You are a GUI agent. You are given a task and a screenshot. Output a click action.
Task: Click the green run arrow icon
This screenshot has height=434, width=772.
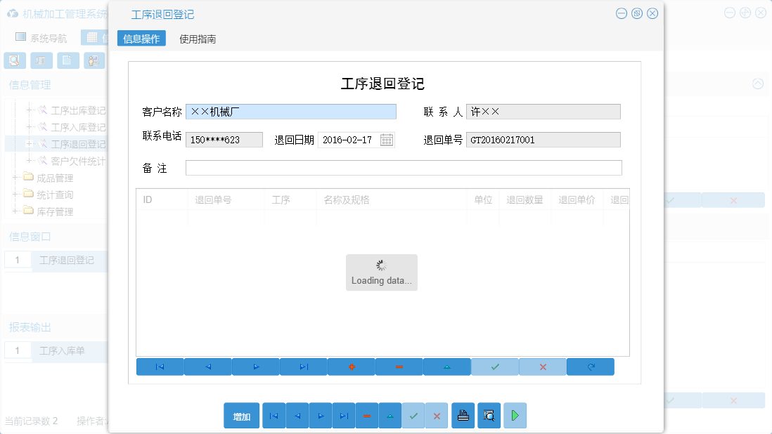click(515, 415)
